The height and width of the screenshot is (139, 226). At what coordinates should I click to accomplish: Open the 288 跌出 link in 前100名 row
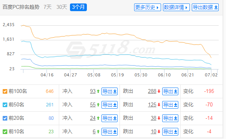152,91
